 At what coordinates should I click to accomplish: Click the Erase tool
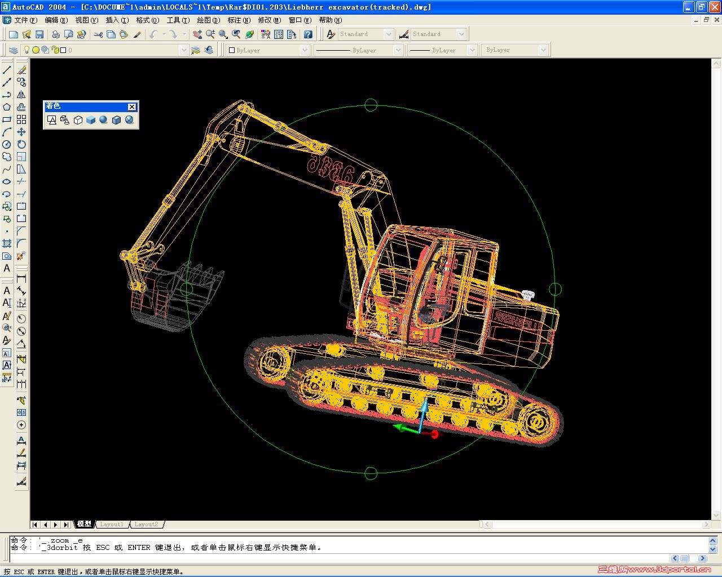(x=21, y=70)
